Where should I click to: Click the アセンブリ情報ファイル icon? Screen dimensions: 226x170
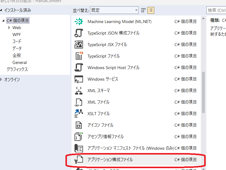79,137
